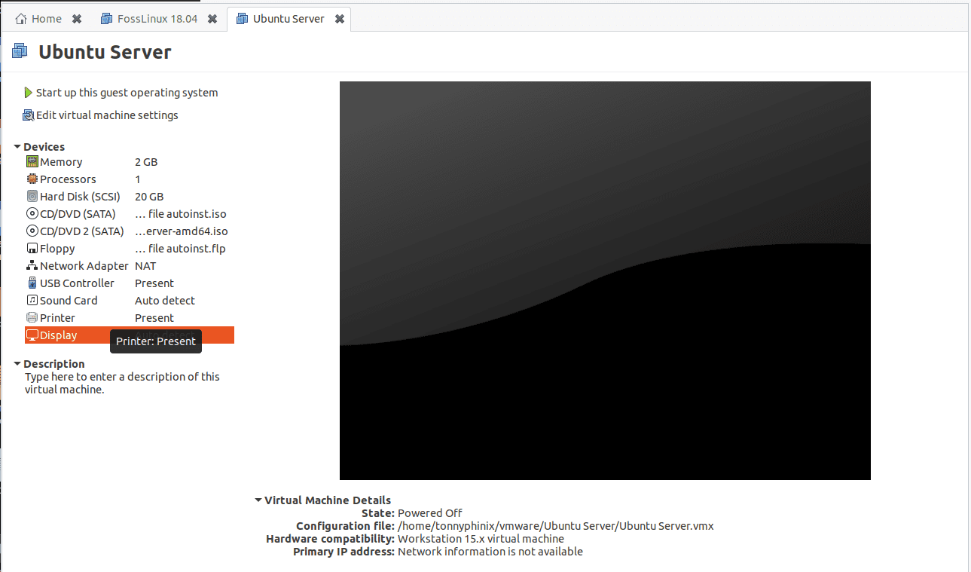The image size is (971, 572).
Task: Click the Home tab house icon
Action: point(21,18)
